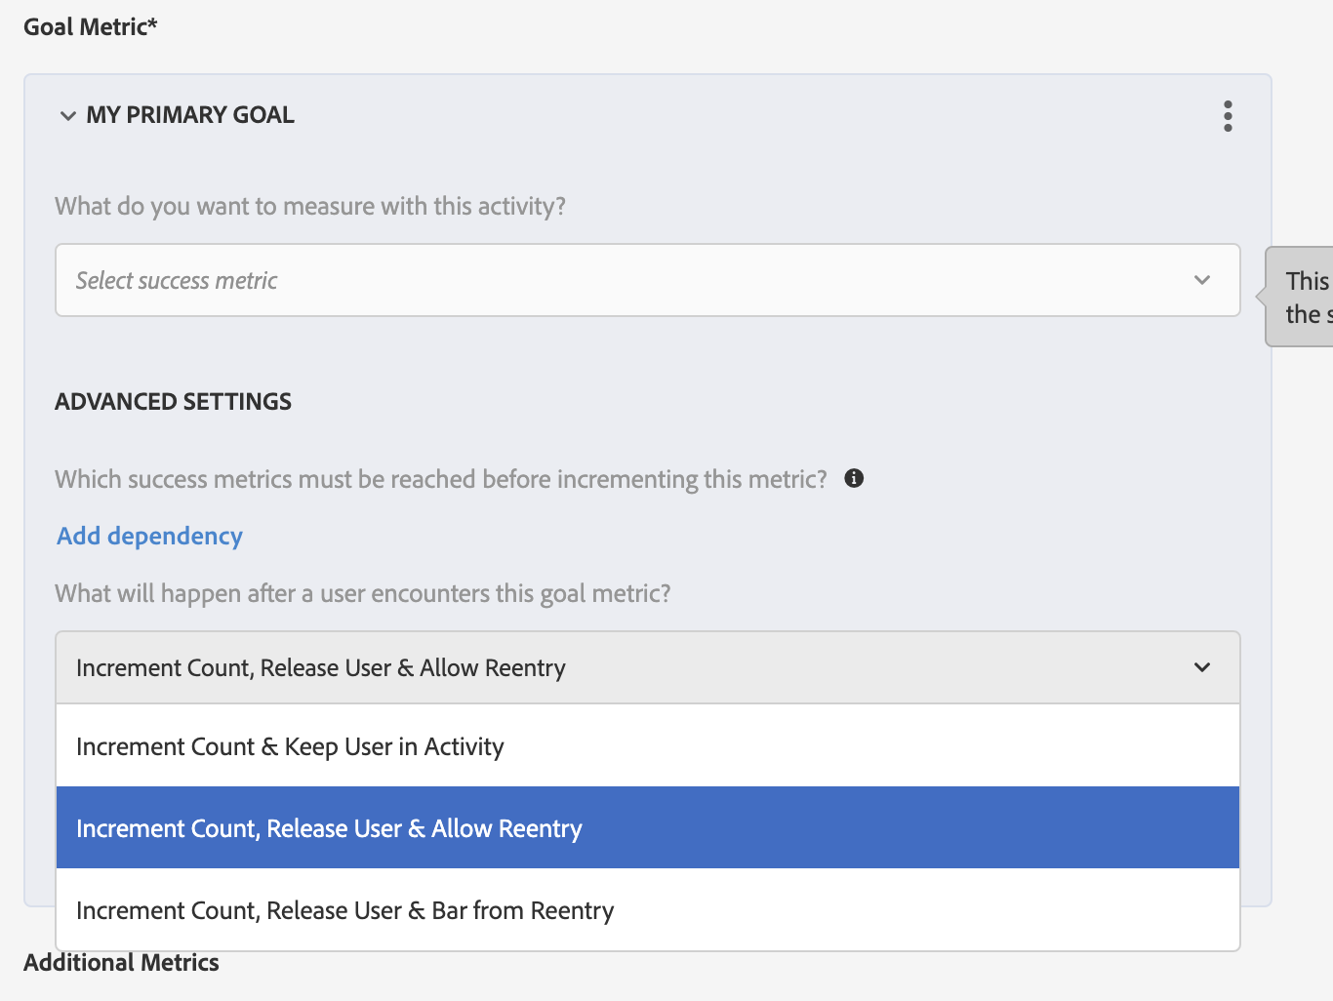The height and width of the screenshot is (1001, 1333).
Task: Select Increment Count, Release User & Bar from Reentry
Action: pyautogui.click(x=344, y=909)
